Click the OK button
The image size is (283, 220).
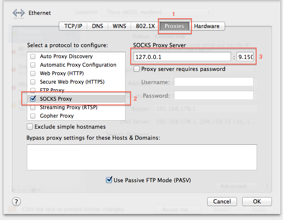coord(257,201)
